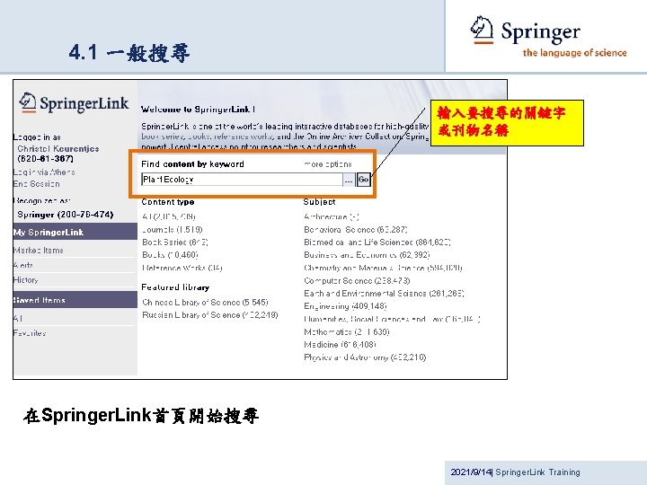Browse Reference Works content type
The image size is (647, 485).
pyautogui.click(x=182, y=268)
